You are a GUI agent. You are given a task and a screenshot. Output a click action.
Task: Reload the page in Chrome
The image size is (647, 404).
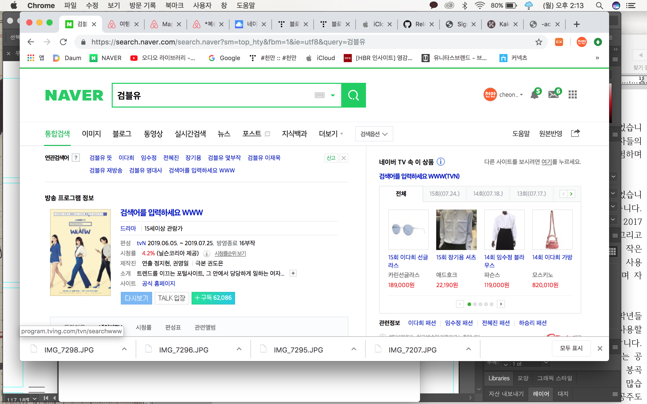point(63,42)
